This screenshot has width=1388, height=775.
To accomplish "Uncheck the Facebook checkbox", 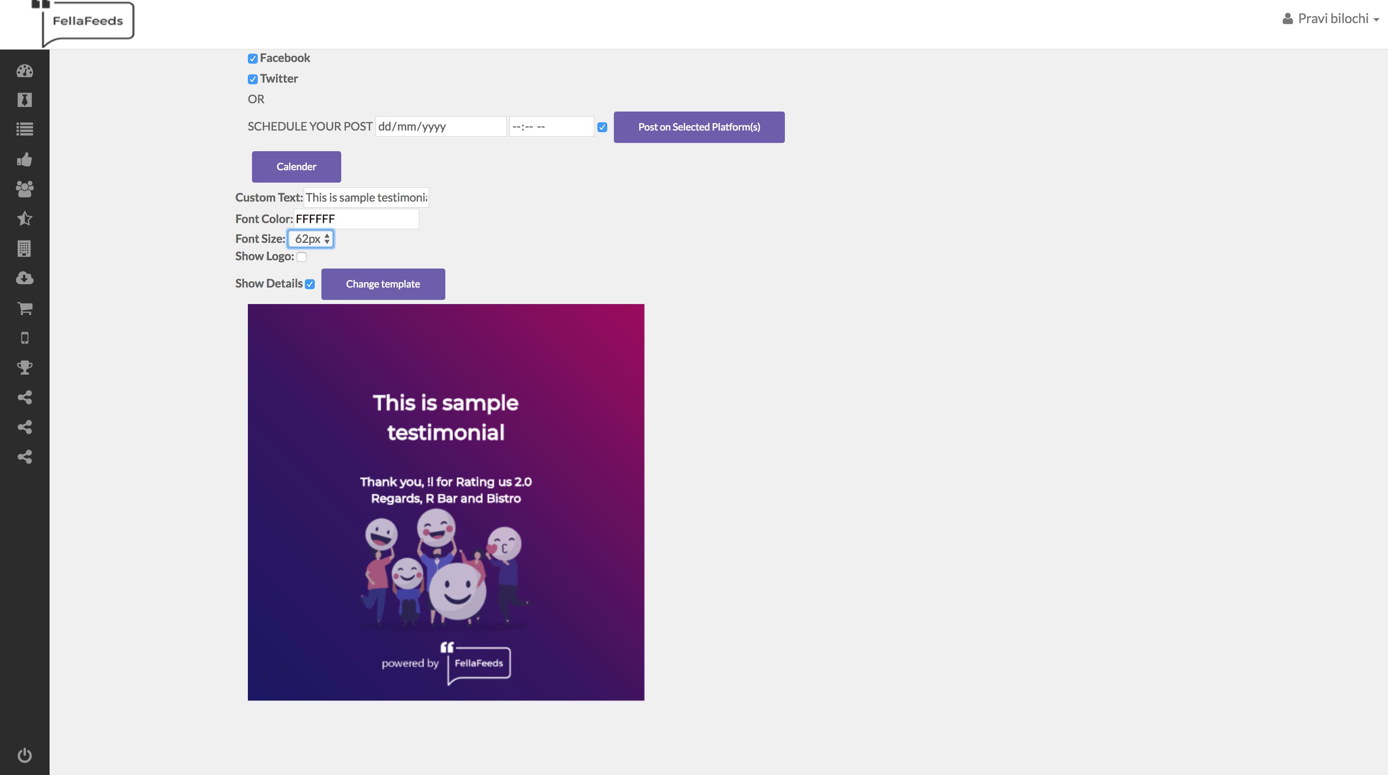I will [x=253, y=58].
